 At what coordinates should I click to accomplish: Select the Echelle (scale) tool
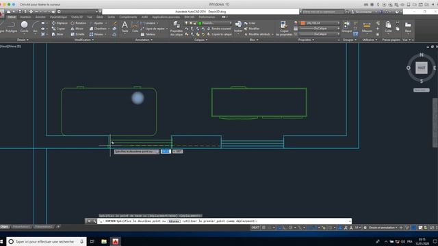pos(77,34)
